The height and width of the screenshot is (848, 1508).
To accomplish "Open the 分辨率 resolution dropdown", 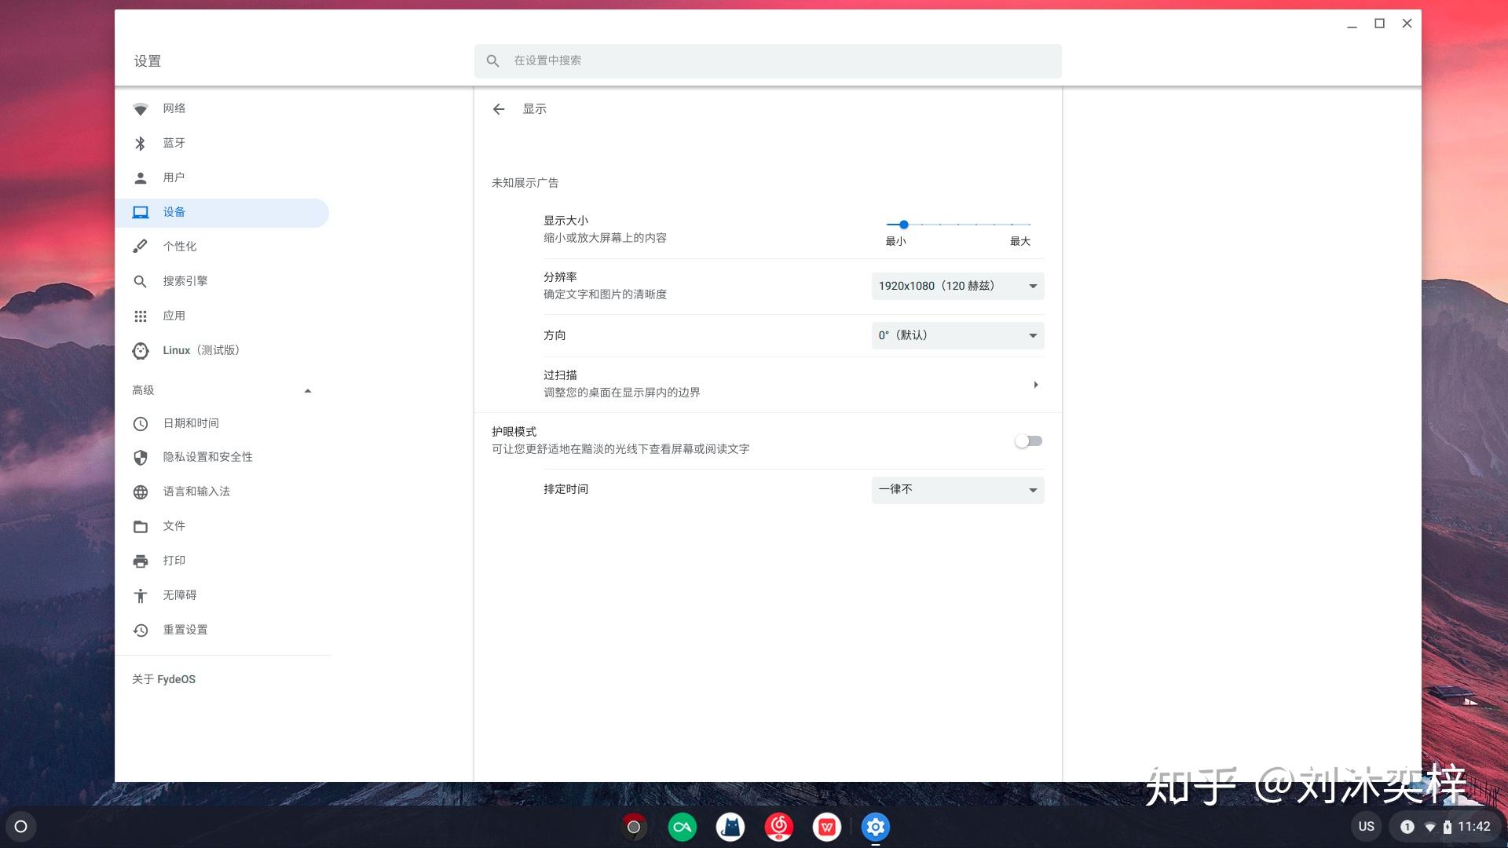I will 957,286.
